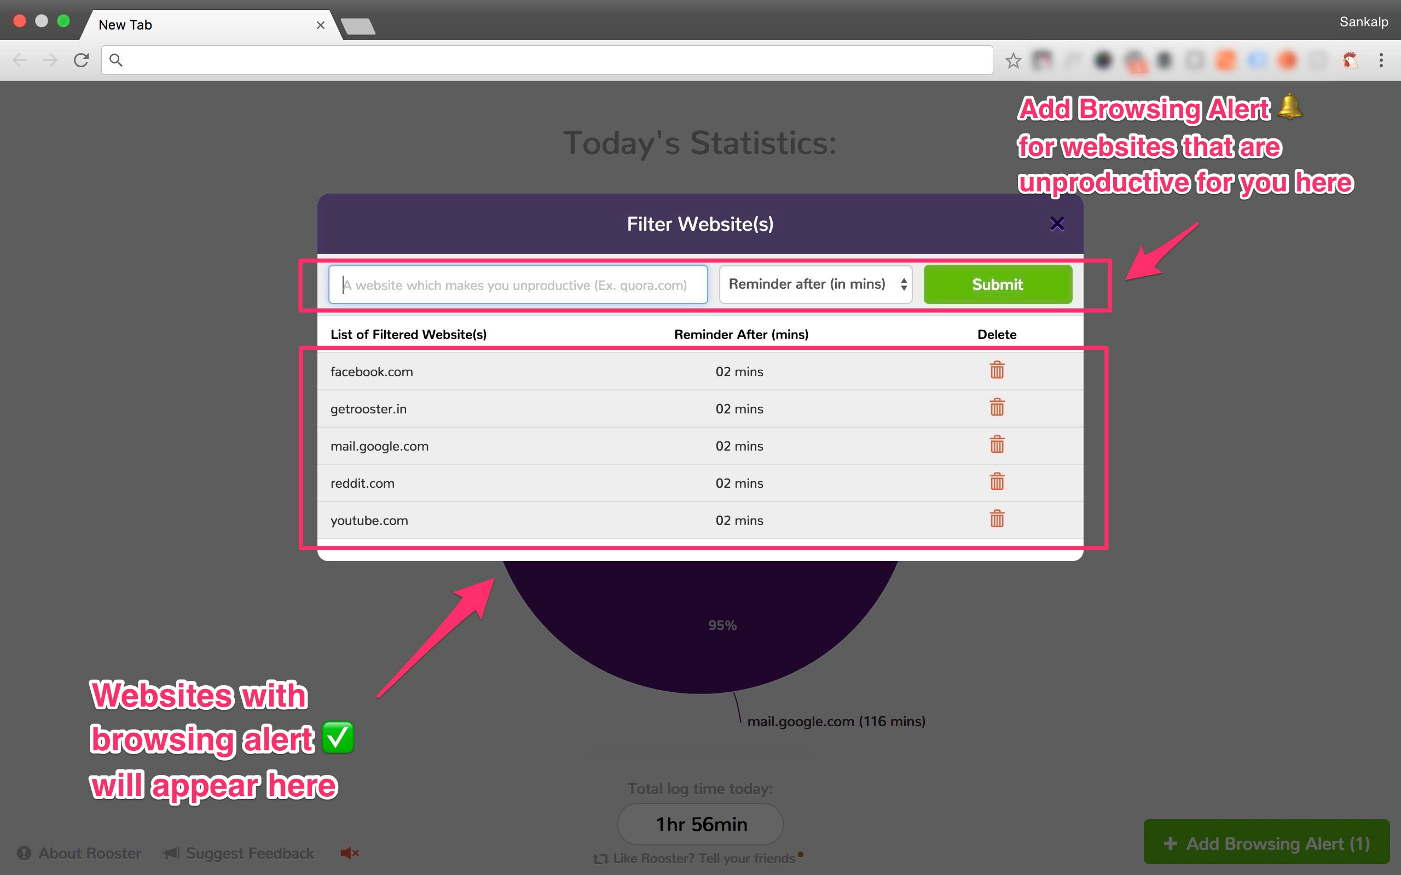1401x875 pixels.
Task: Close the Filter Website(s) dialog
Action: (1057, 224)
